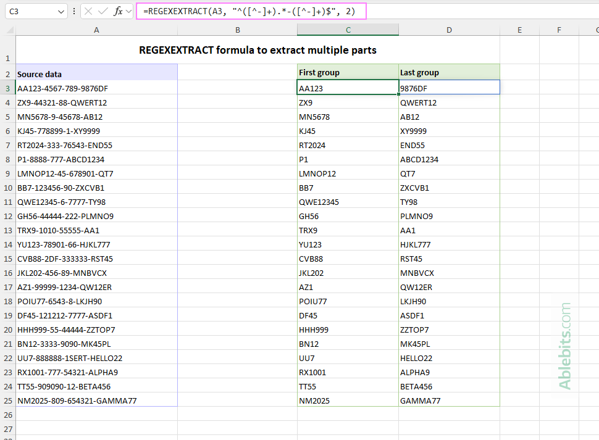Image resolution: width=599 pixels, height=440 pixels.
Task: Select the 'HJKL777' cell in Last group
Action: (x=450, y=244)
